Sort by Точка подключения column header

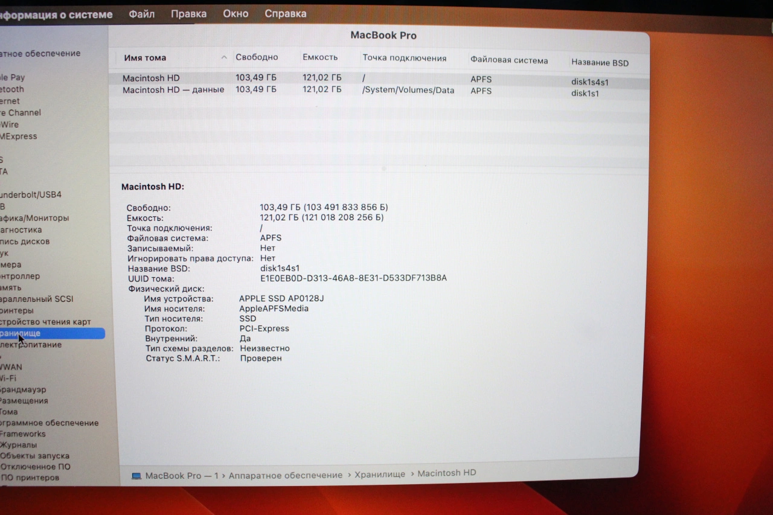(405, 59)
